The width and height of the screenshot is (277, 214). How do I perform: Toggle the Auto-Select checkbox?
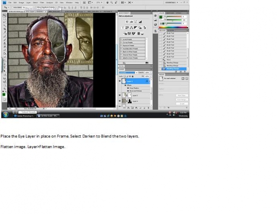click(12, 7)
